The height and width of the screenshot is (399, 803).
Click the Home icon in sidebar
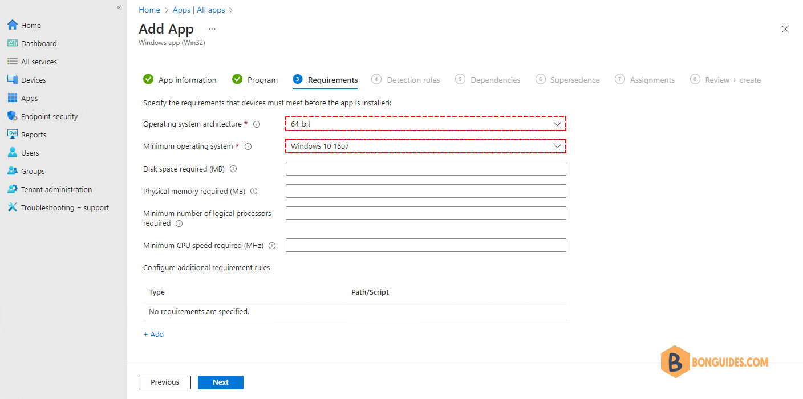pyautogui.click(x=13, y=25)
